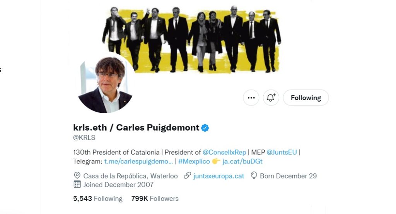Toggle the Following button to unfollow
Screen dimensions: 396x214
point(306,98)
